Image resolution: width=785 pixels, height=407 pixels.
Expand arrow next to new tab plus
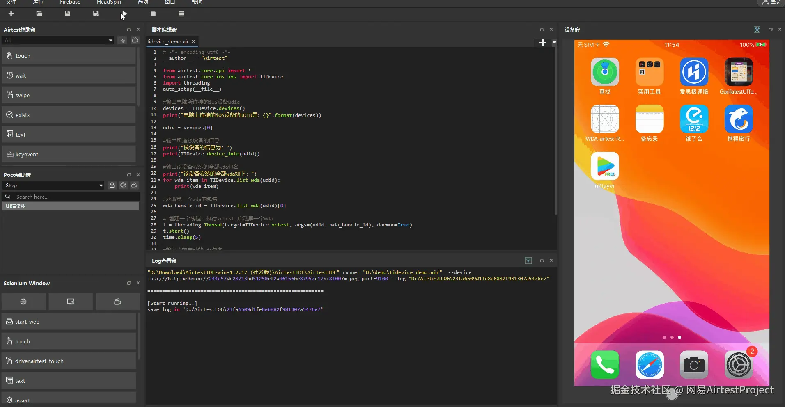coord(554,43)
